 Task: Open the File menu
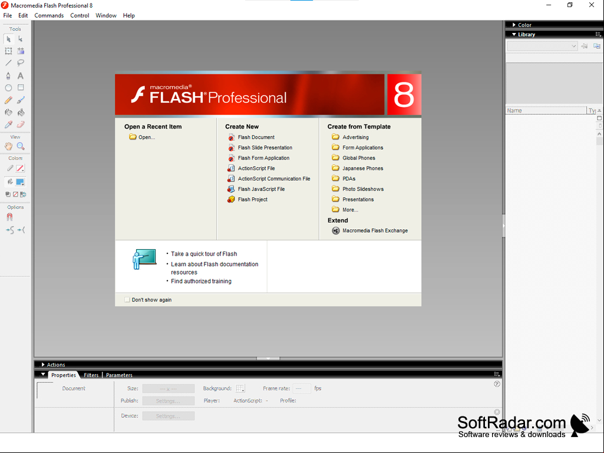tap(7, 15)
